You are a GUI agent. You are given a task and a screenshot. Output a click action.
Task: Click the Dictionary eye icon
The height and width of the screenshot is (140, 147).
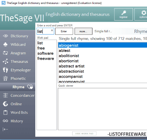[5, 36]
